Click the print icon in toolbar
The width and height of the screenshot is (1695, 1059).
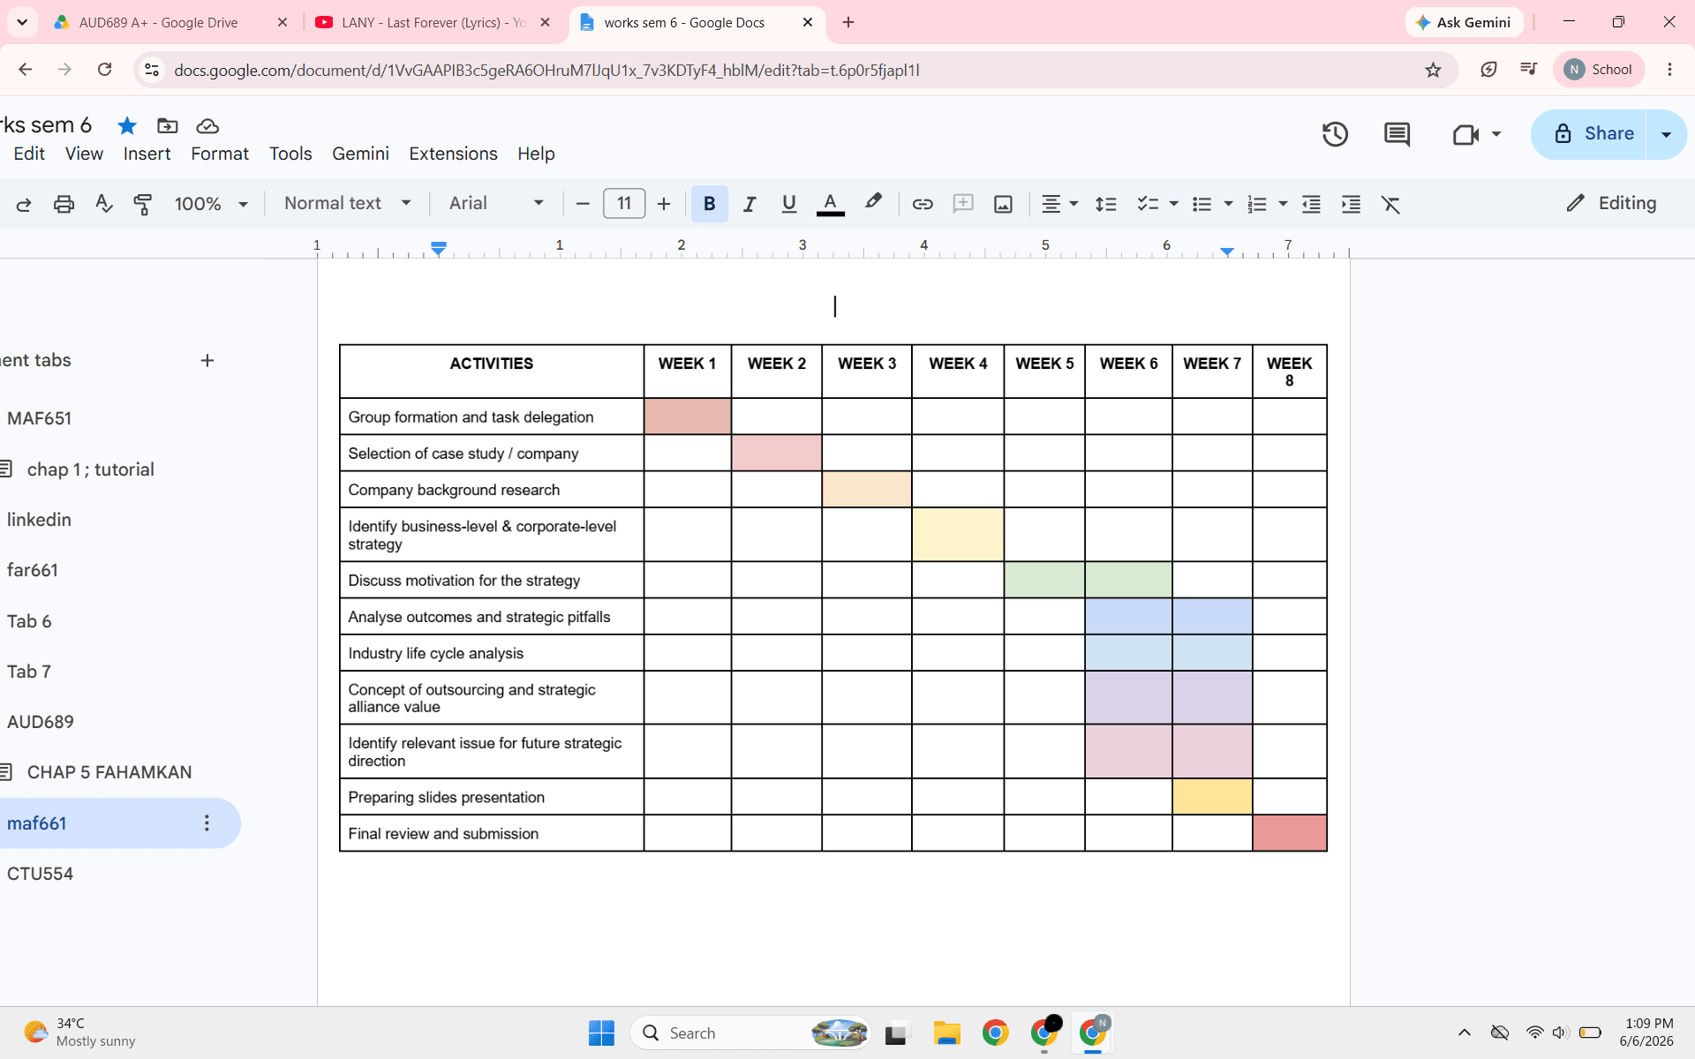[64, 204]
